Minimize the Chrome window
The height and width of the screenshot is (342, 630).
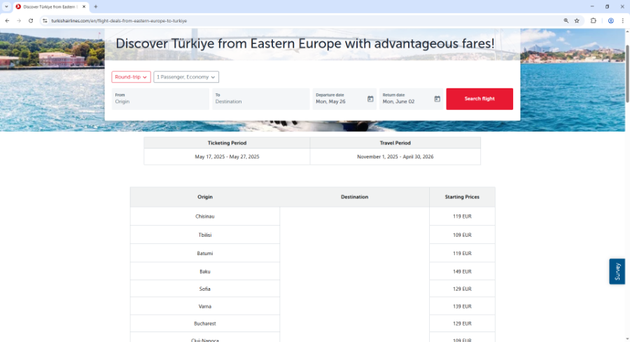591,6
